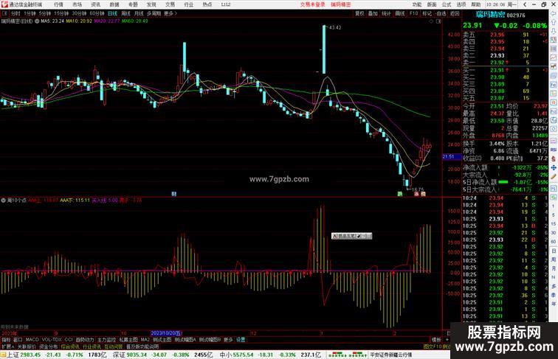Click the round icon next to chart name
This screenshot has height=359, width=558.
(37, 21)
